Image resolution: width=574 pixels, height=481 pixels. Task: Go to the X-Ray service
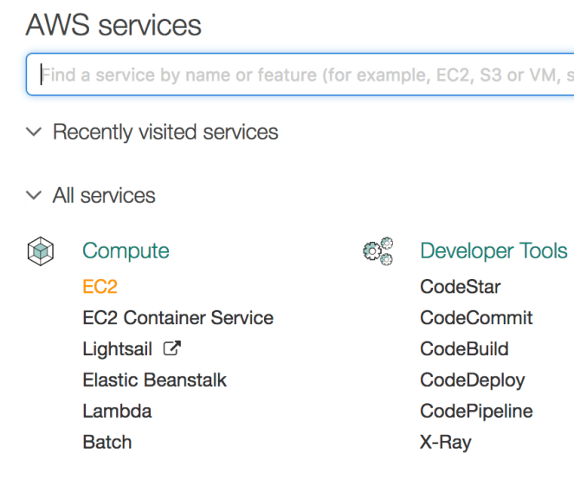coord(445,442)
